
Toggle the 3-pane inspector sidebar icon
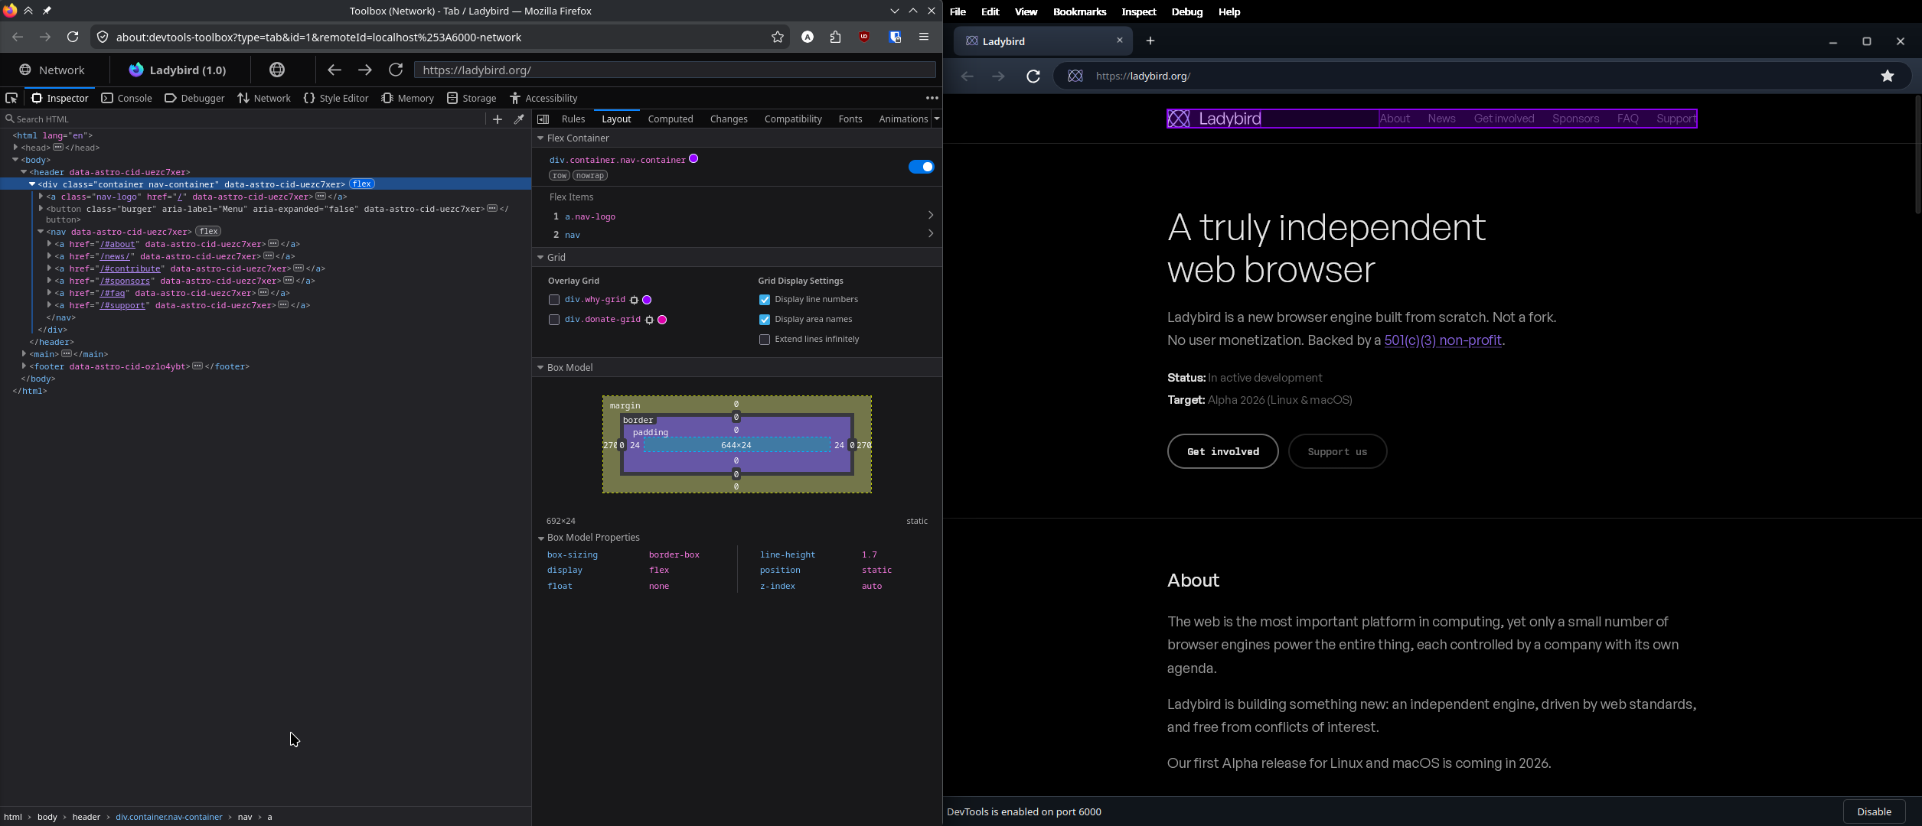(x=543, y=119)
